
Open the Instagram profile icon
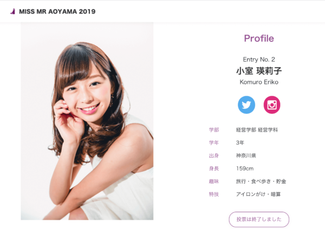[272, 105]
